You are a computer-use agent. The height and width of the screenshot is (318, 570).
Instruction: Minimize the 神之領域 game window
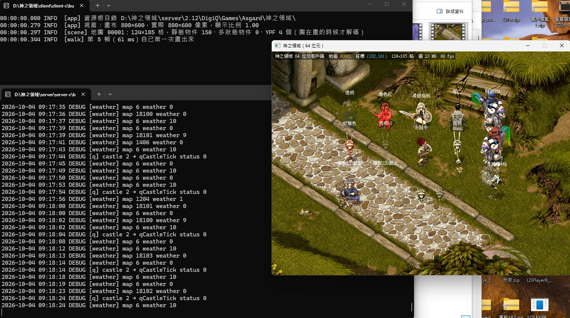pyautogui.click(x=527, y=45)
